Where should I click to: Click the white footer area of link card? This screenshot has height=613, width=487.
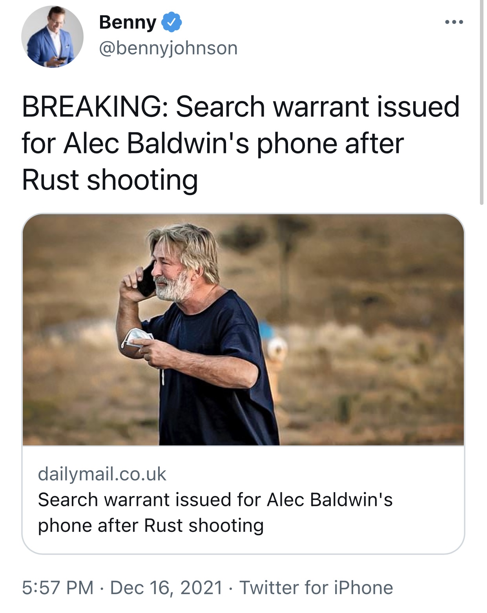[243, 499]
